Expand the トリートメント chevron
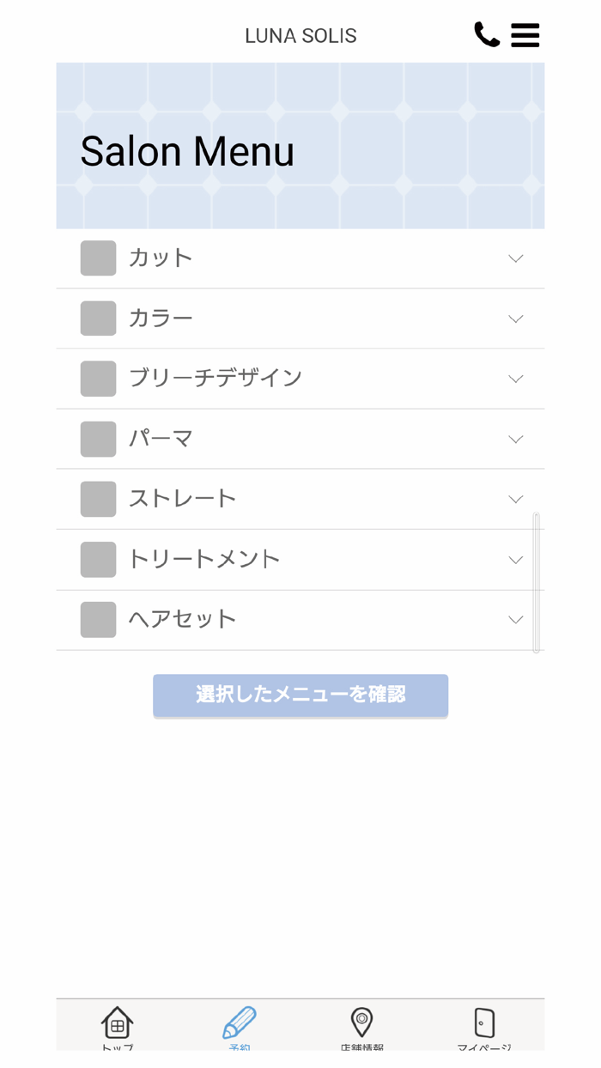The image size is (601, 1068). pyautogui.click(x=515, y=560)
